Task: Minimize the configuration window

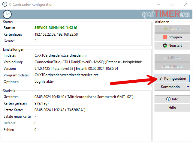Action: 158,4
